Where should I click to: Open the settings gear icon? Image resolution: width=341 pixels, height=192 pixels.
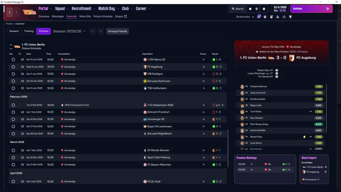pyautogui.click(x=264, y=9)
